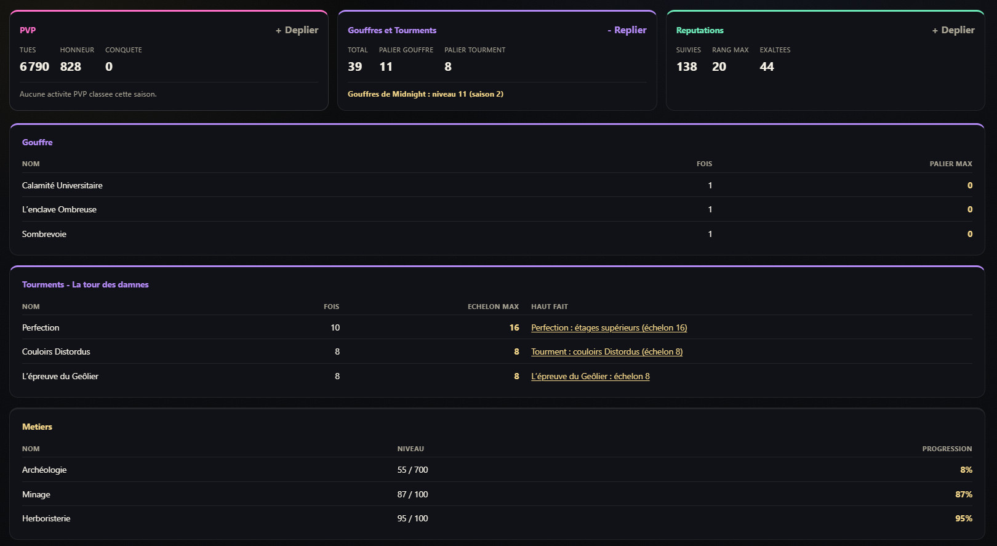
Task: Select the Archéologie profession row name
Action: tap(44, 470)
